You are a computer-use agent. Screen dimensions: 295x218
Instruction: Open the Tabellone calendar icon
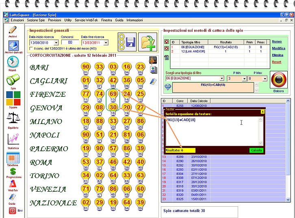(13, 158)
